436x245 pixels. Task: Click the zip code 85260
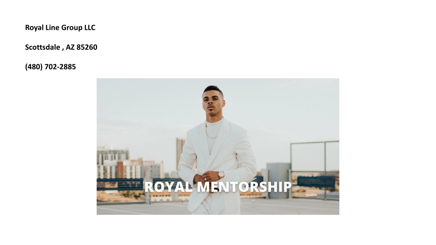point(87,47)
